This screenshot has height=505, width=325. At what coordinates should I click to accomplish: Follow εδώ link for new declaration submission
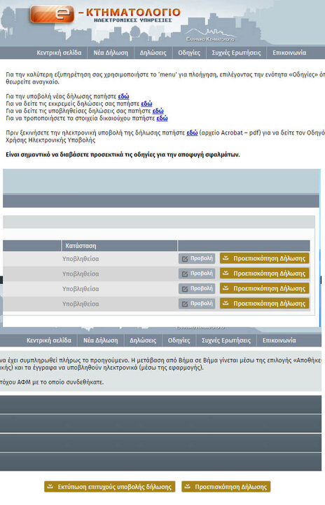(x=123, y=96)
